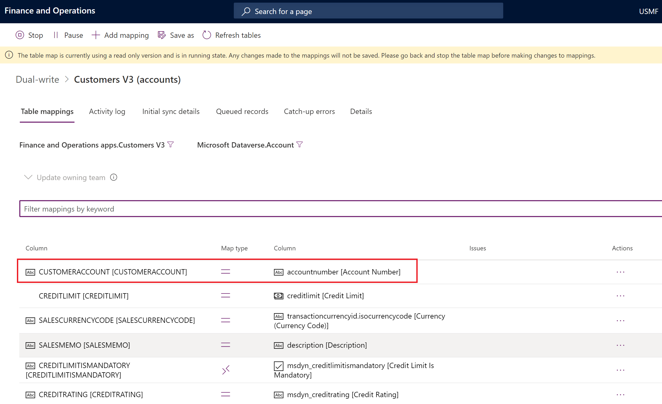Viewport: 662px width, 404px height.
Task: Click the plus icon for Add mapping
Action: [x=96, y=35]
